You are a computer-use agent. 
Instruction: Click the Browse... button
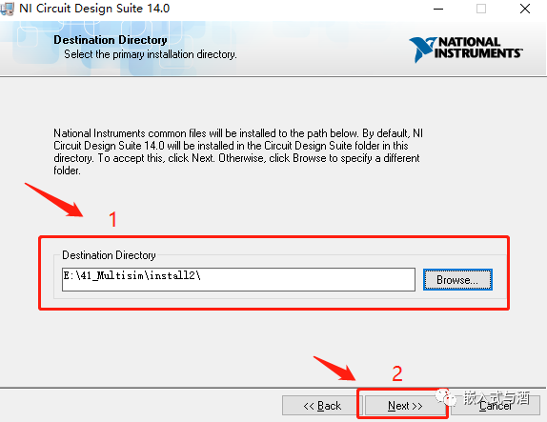point(457,279)
